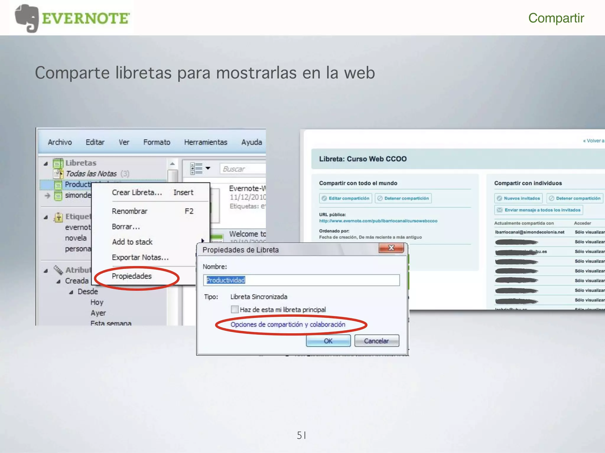Click the Volver a link
This screenshot has height=453, width=605.
tap(593, 141)
